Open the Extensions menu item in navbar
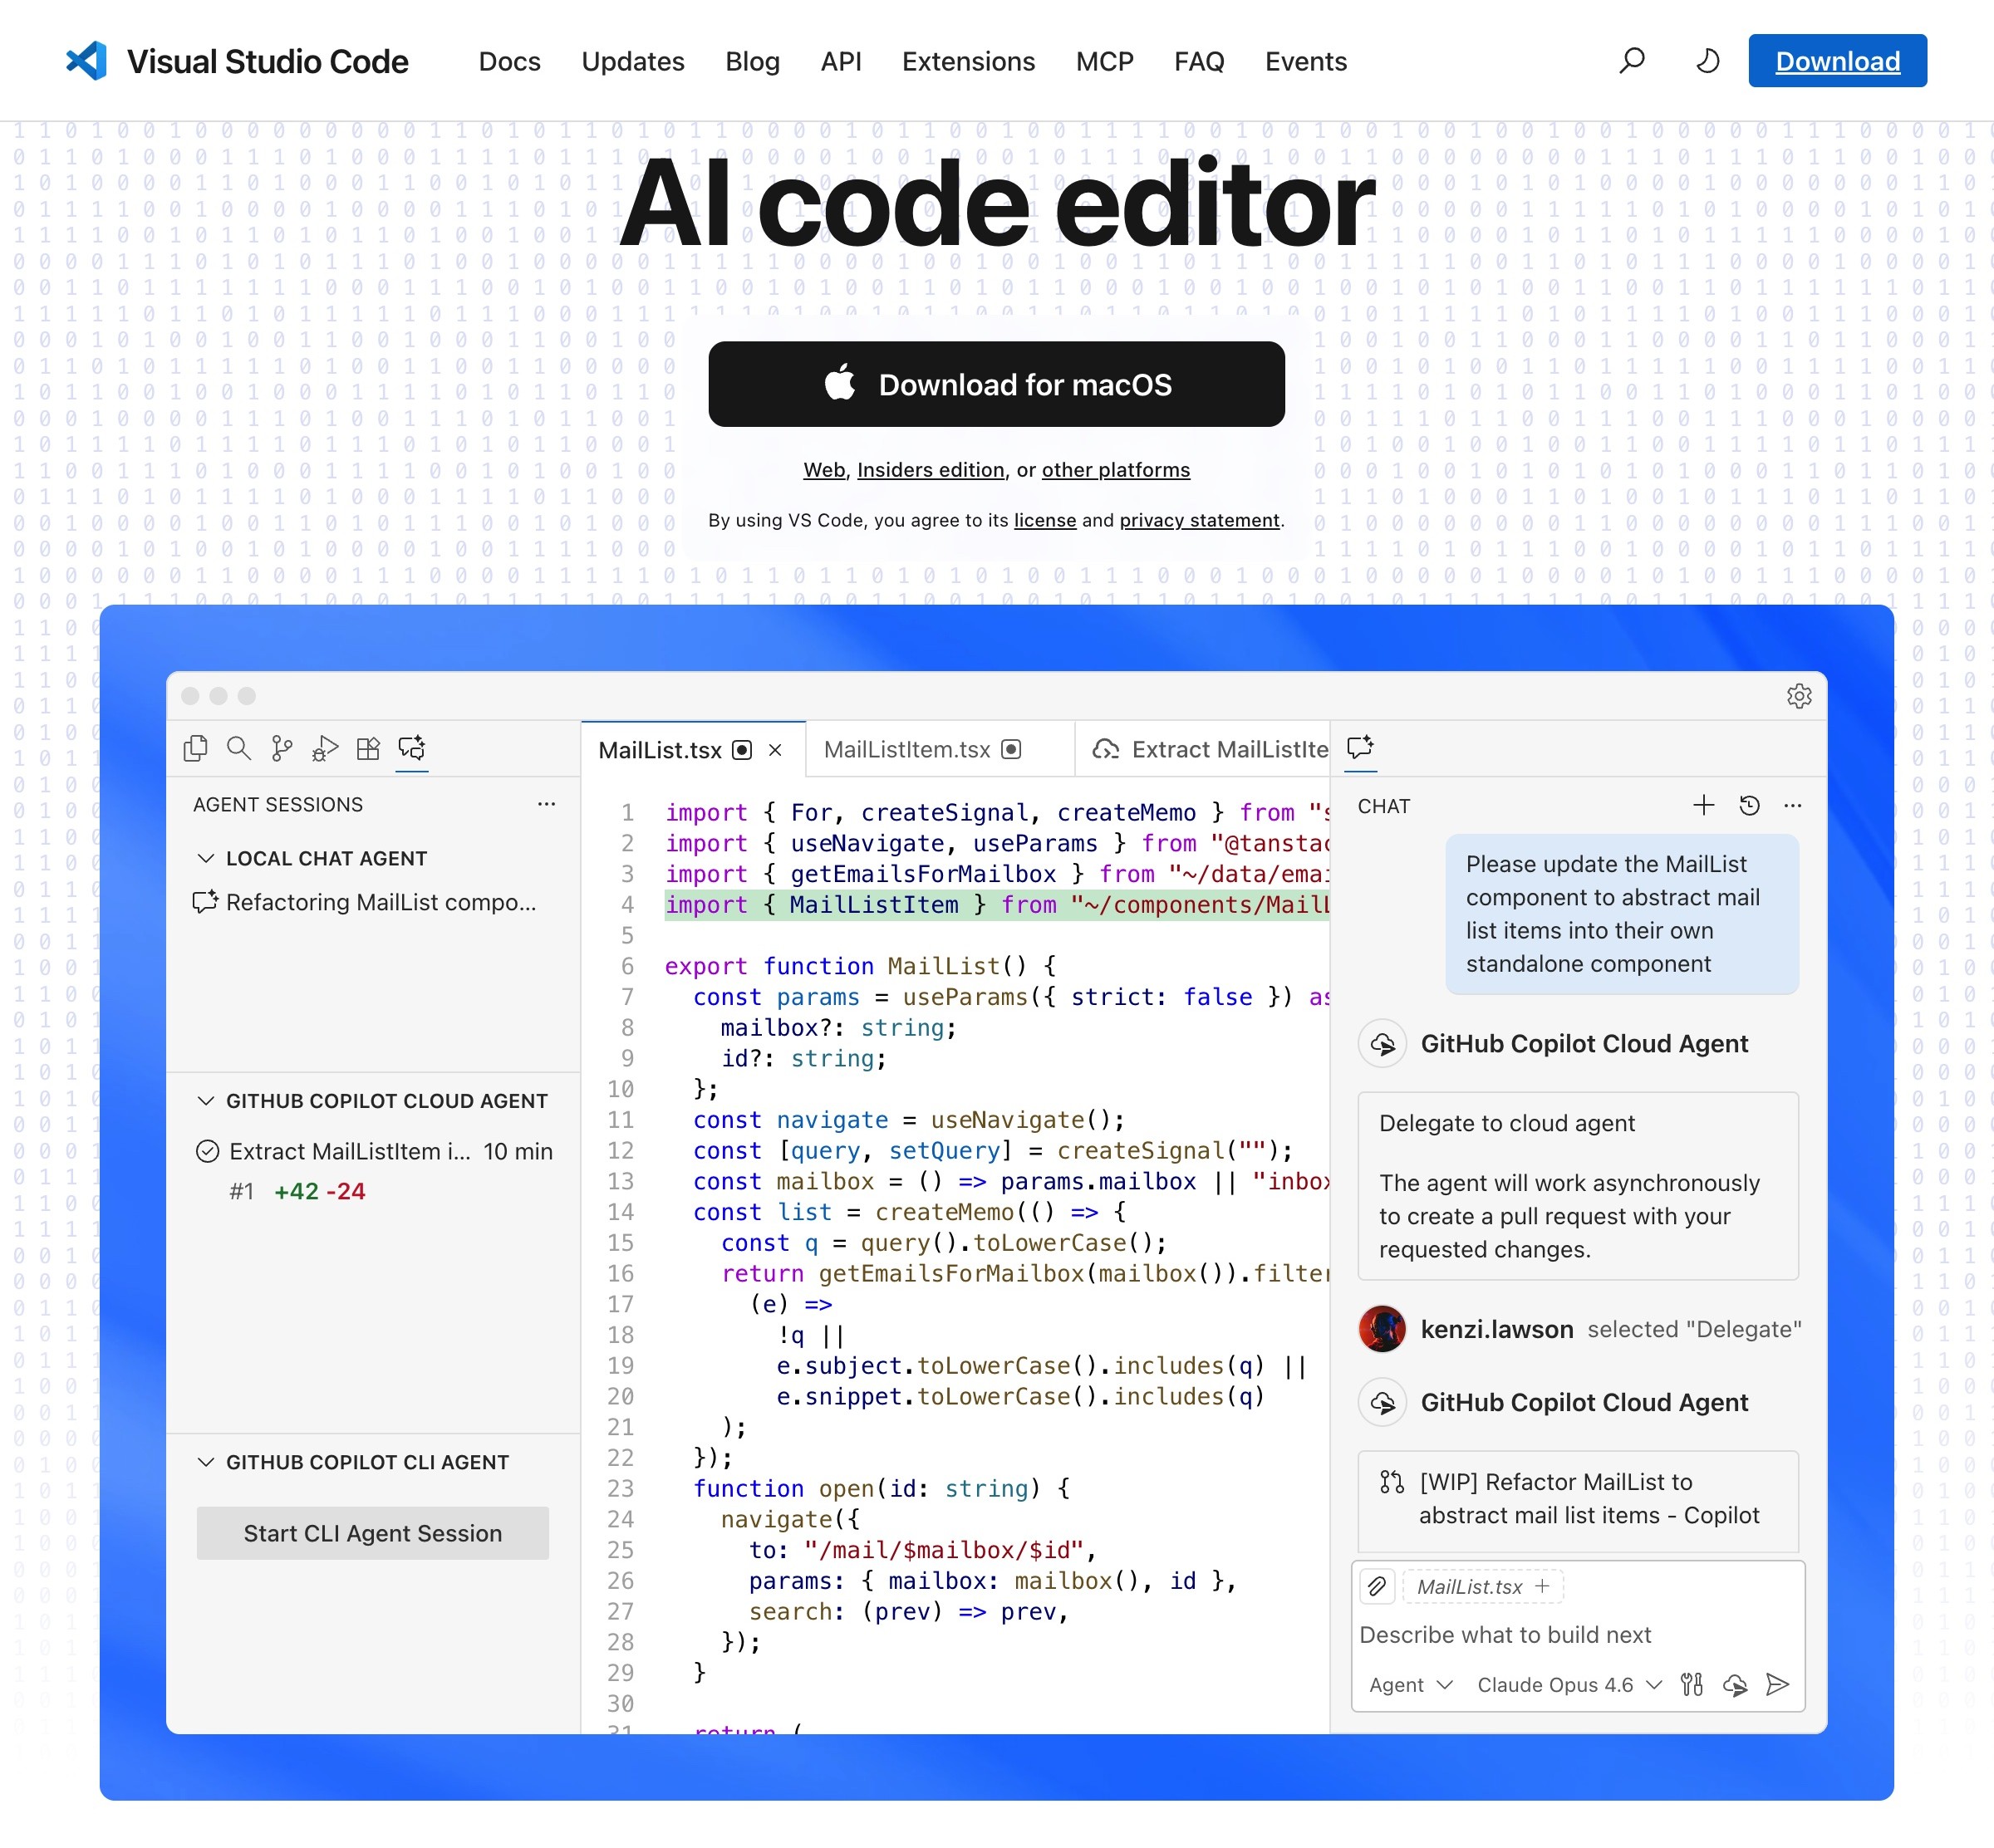This screenshot has height=1848, width=1994. pos(967,61)
